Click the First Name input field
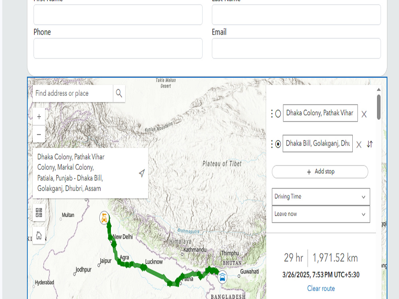This screenshot has height=299, width=399. coord(118,15)
